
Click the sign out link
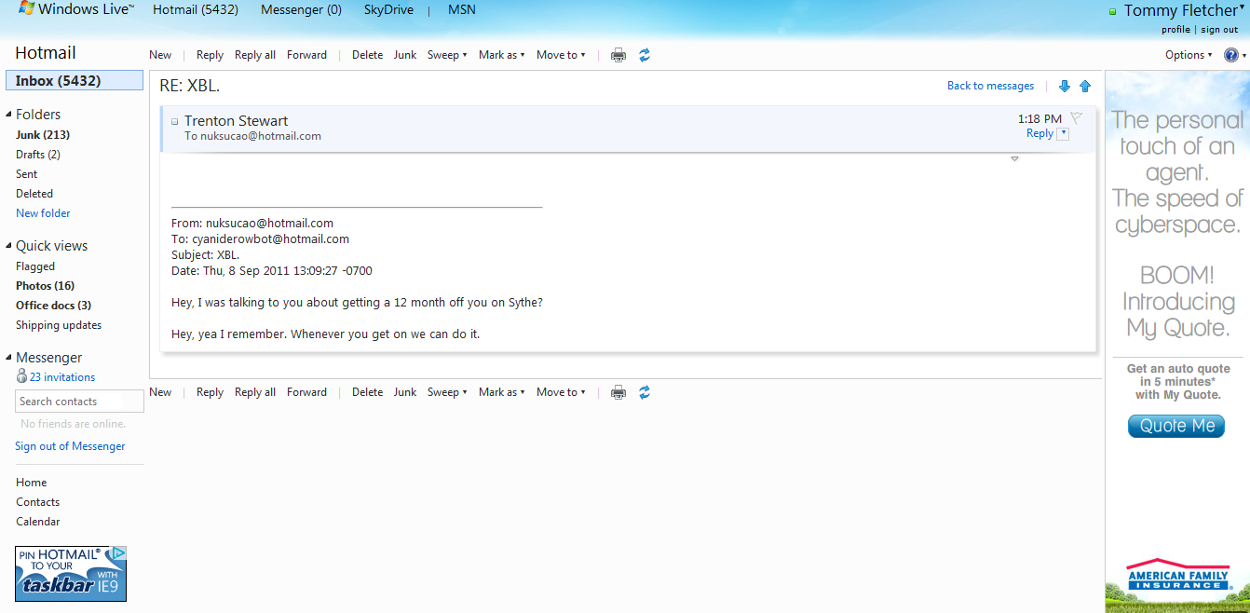pos(1219,30)
